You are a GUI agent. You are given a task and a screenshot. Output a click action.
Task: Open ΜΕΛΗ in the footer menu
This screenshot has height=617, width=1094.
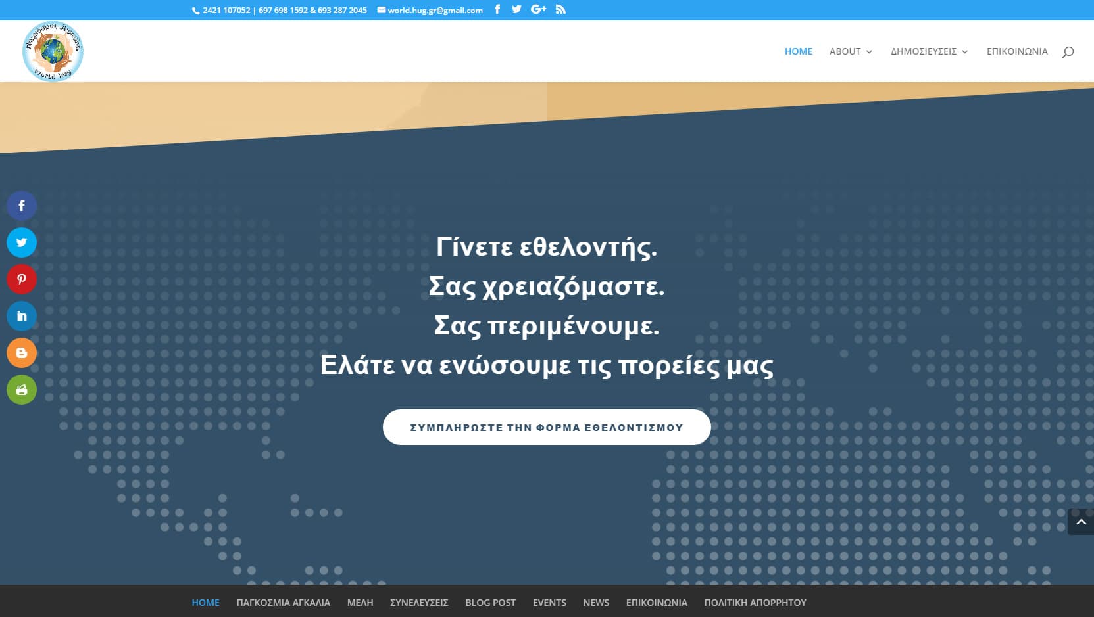pyautogui.click(x=361, y=603)
